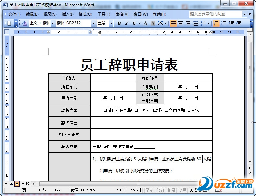Click the vertical scrollbar down arrow

tap(250, 162)
